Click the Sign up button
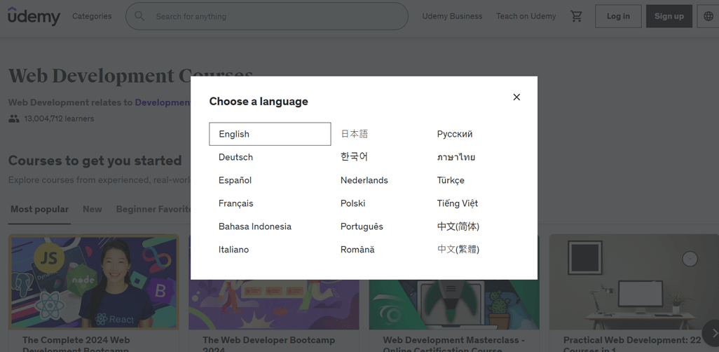The width and height of the screenshot is (719, 352). [x=669, y=16]
